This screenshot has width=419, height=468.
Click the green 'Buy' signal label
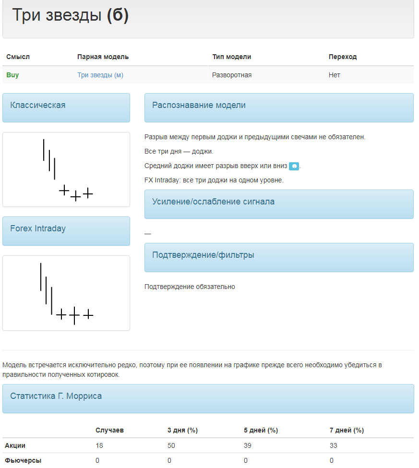coord(12,75)
